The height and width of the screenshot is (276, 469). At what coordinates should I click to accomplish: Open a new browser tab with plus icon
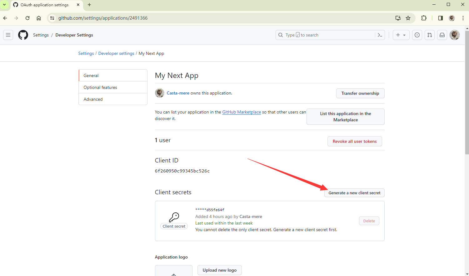click(89, 5)
